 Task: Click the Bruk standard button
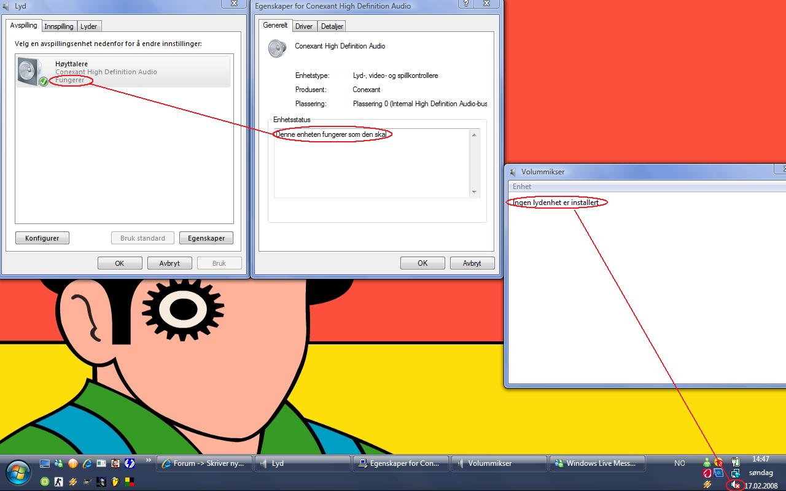[142, 238]
